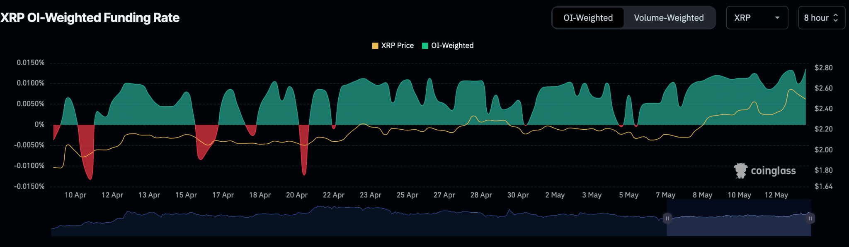
Task: Grab the right range slider handle
Action: pos(810,218)
